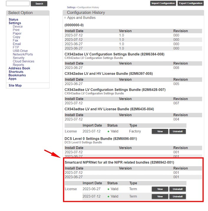This screenshot has height=211, width=208.
Task: Open Cloud Services settings
Action: 23,61
